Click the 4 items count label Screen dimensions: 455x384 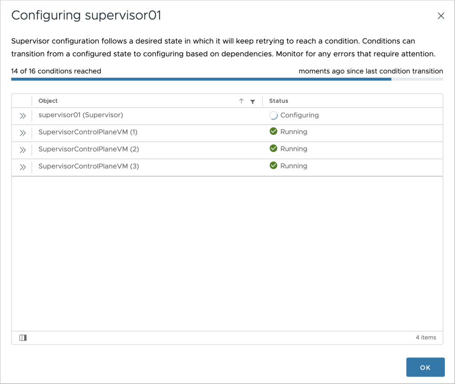[x=426, y=337]
